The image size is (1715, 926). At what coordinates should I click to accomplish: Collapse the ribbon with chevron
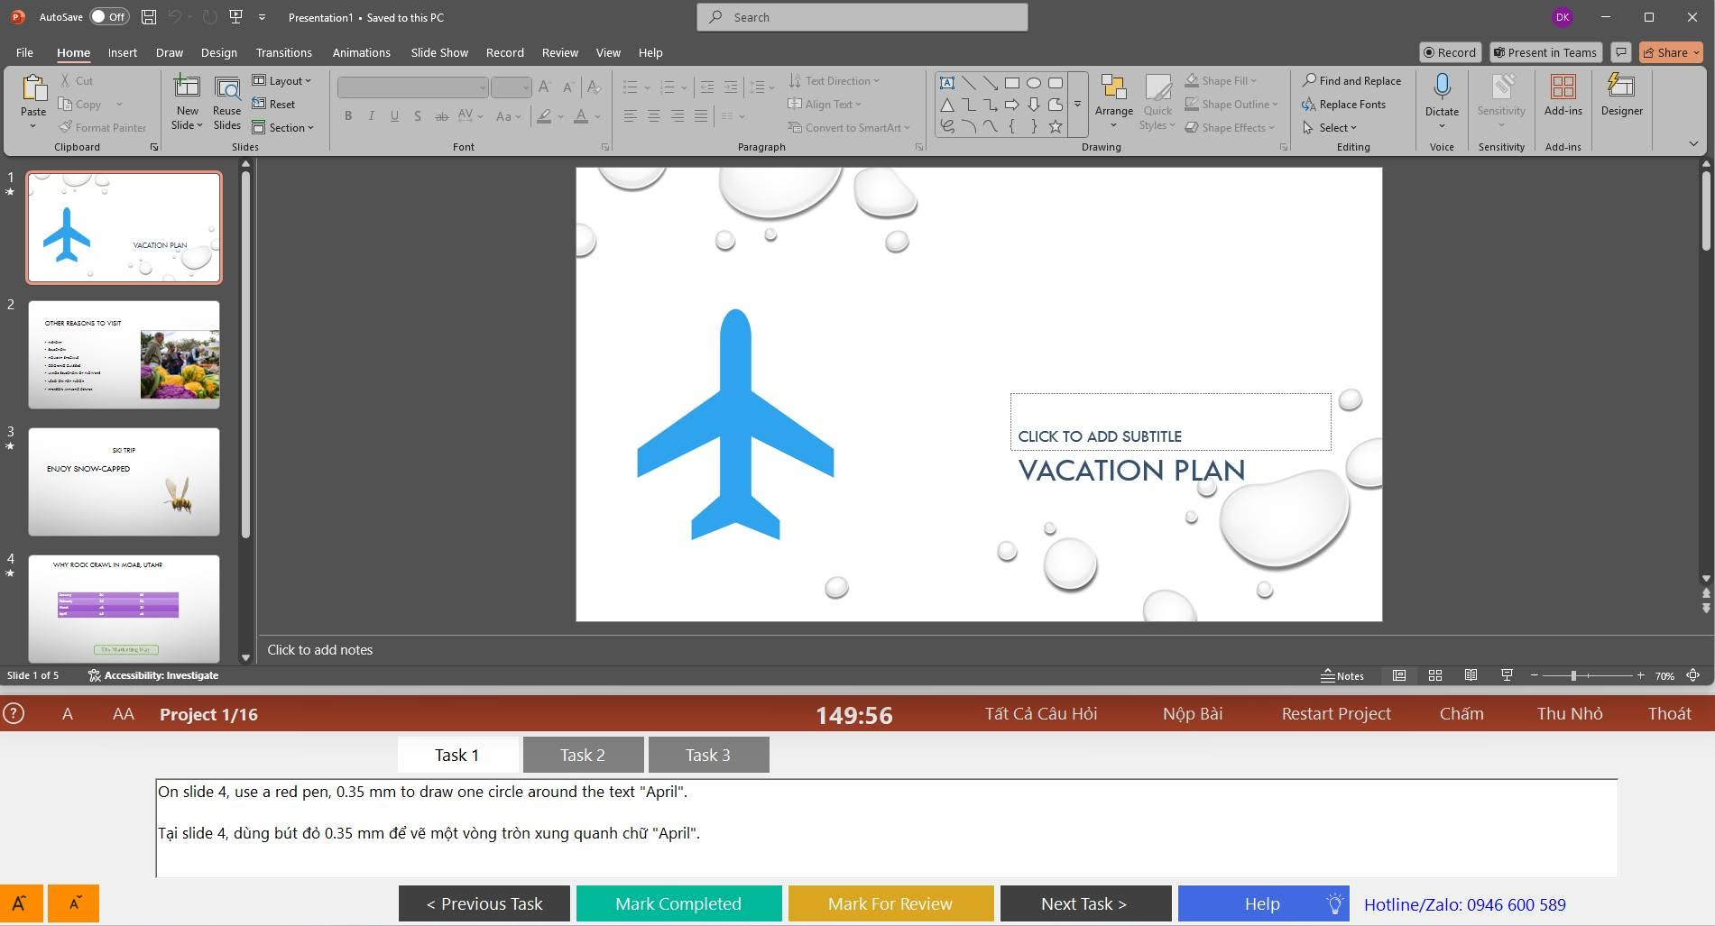pyautogui.click(x=1693, y=144)
